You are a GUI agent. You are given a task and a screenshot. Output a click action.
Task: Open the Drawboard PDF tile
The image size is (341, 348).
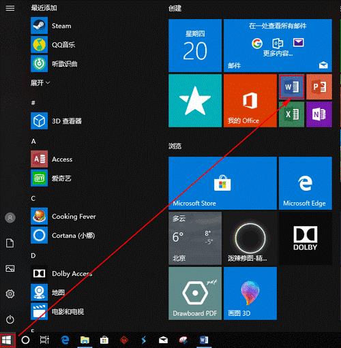(195, 294)
